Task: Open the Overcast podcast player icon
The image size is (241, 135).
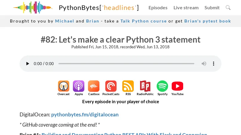Action: click(x=64, y=86)
